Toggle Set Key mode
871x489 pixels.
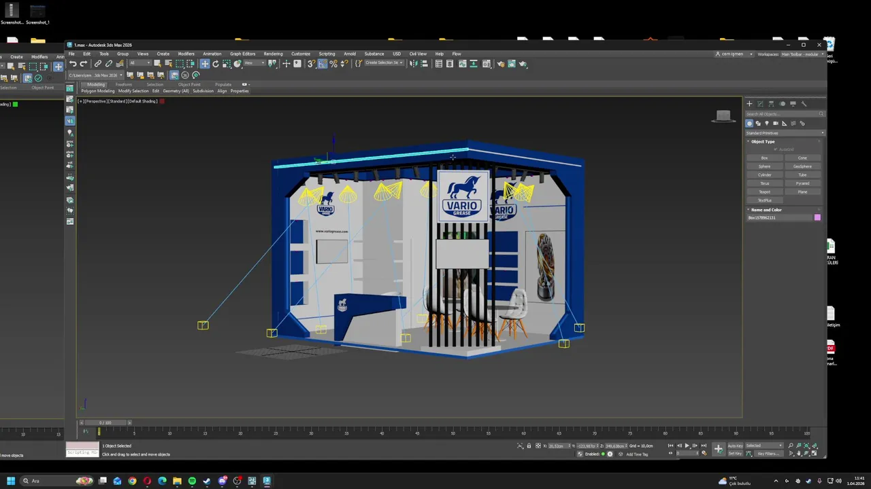(736, 454)
